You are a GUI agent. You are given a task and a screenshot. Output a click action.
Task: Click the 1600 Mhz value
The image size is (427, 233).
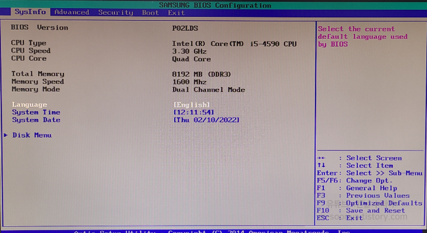coord(189,82)
